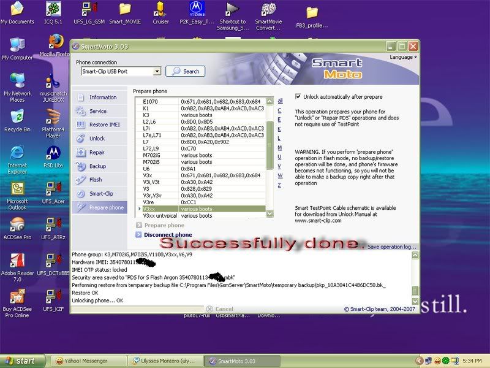The image size is (490, 368).
Task: Select the E1070 model row
Action: (x=201, y=101)
